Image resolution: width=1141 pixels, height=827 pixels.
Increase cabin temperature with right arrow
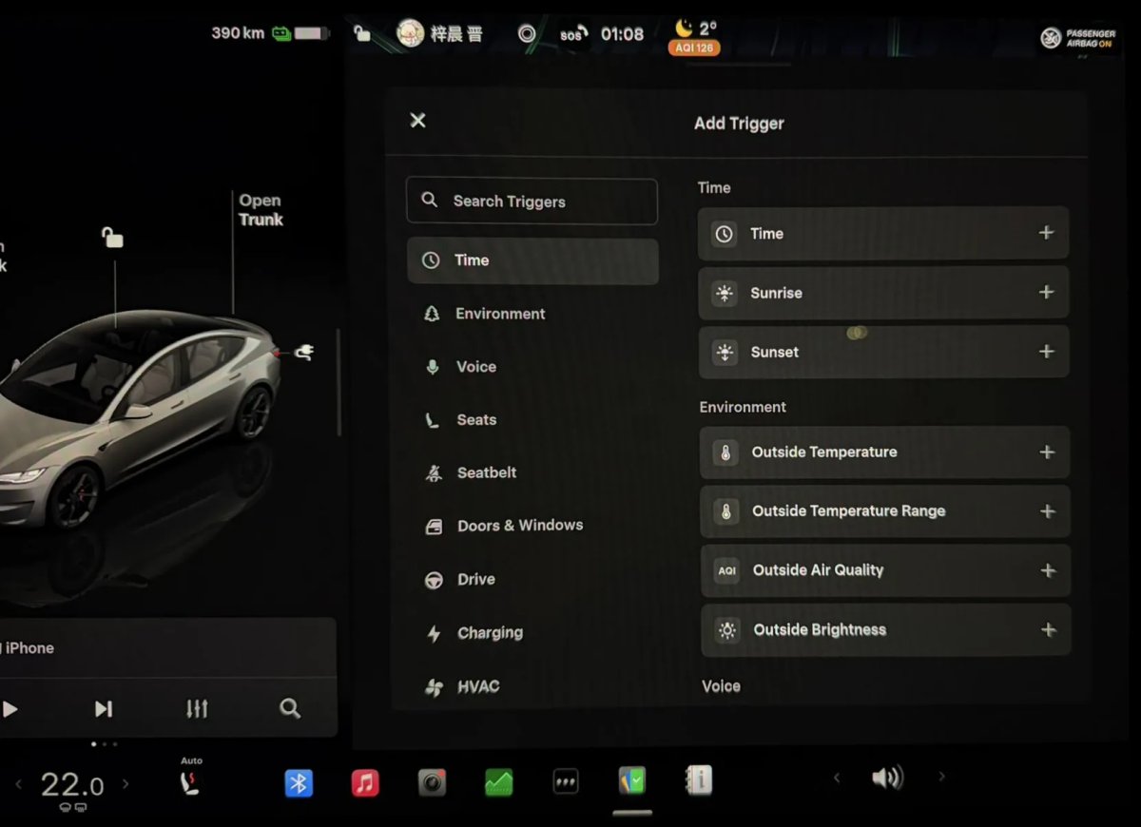pos(126,784)
